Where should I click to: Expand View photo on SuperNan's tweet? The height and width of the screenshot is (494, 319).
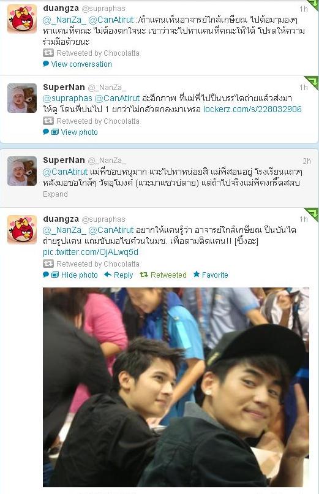[x=79, y=132]
